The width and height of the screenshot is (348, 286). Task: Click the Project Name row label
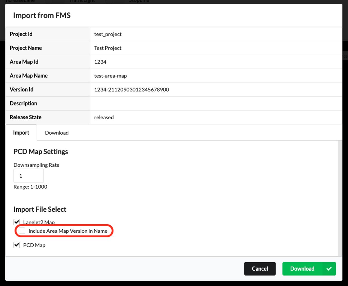(x=26, y=48)
